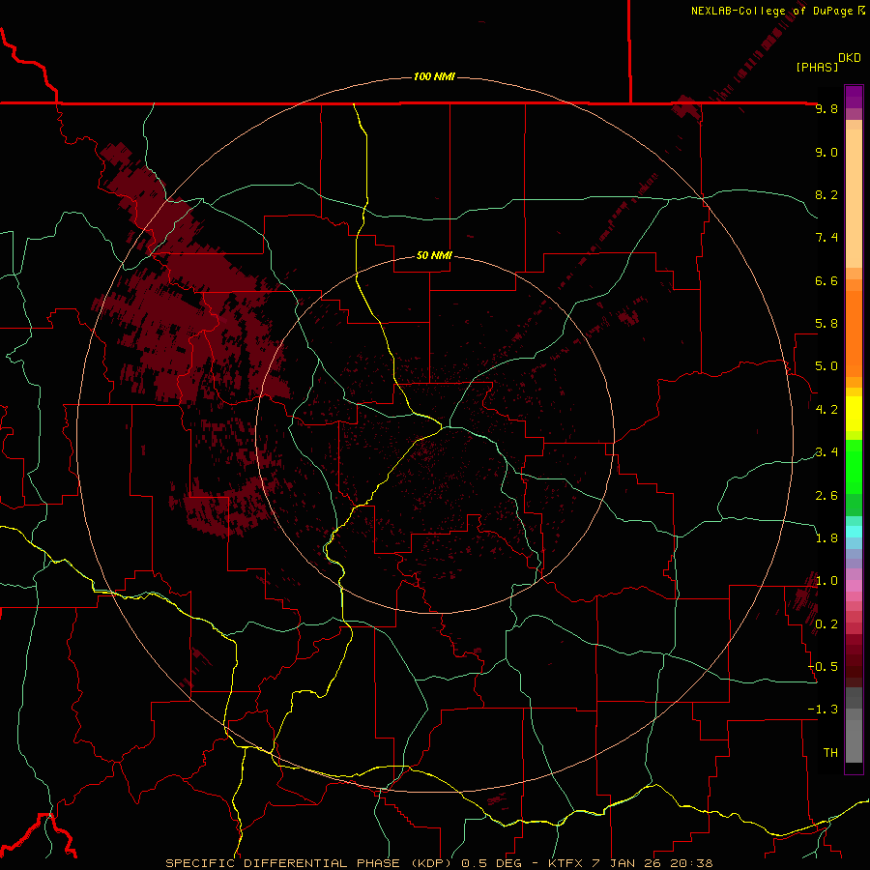Click the 6.6 scale value
This screenshot has width=870, height=870.
pyautogui.click(x=826, y=280)
